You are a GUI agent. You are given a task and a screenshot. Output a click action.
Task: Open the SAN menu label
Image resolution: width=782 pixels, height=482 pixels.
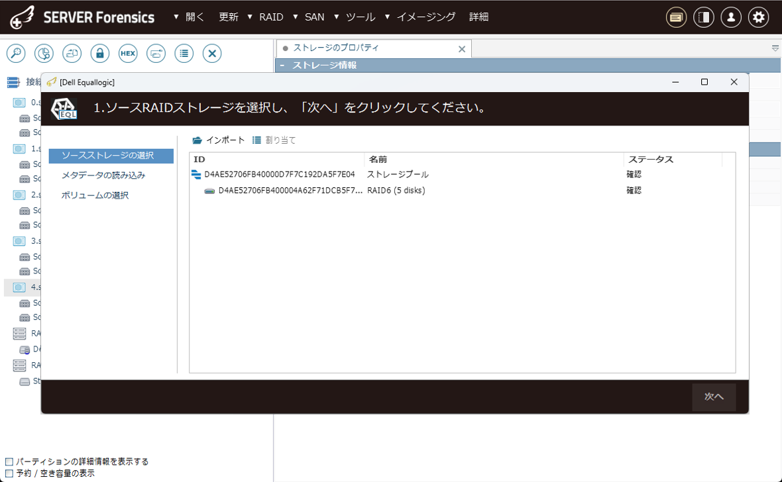(x=315, y=17)
